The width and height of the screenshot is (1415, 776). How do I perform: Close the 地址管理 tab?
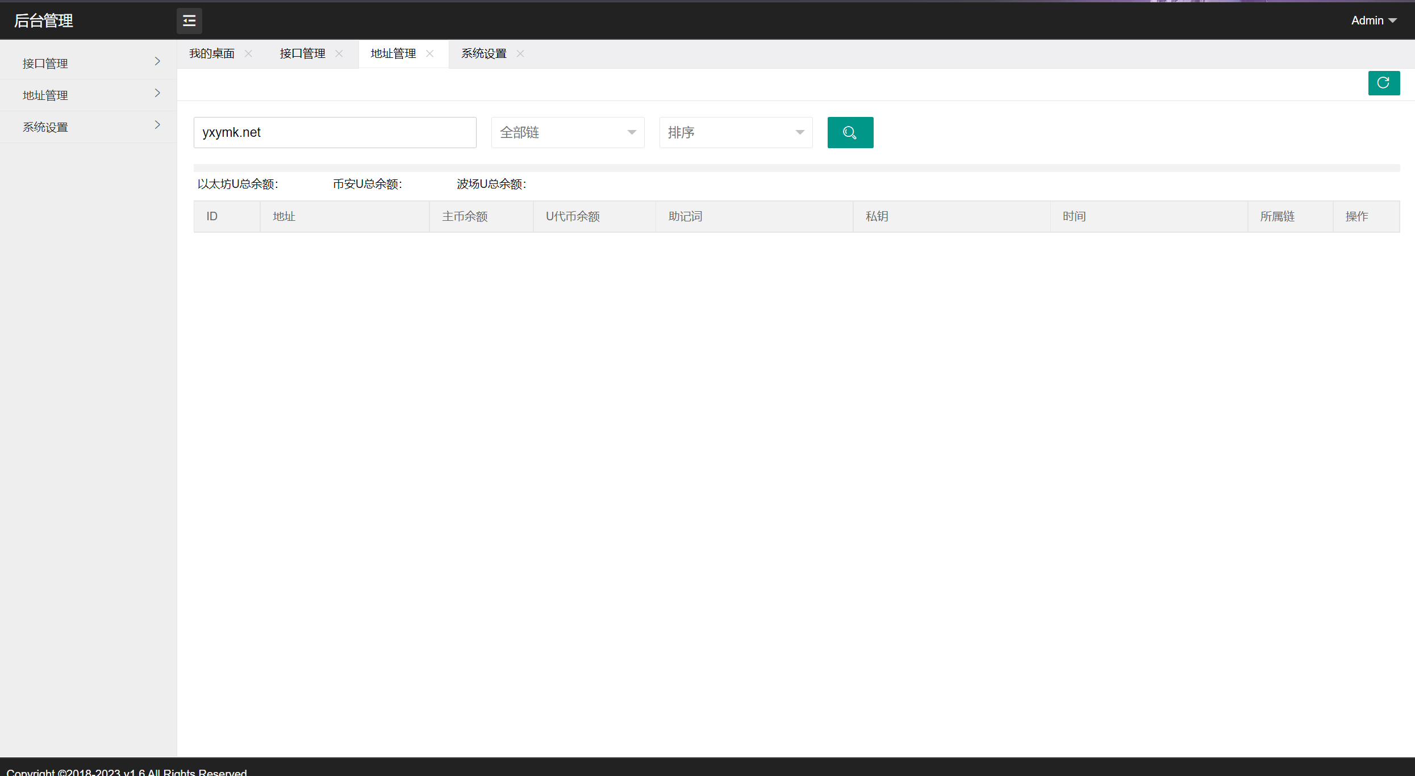[430, 53]
